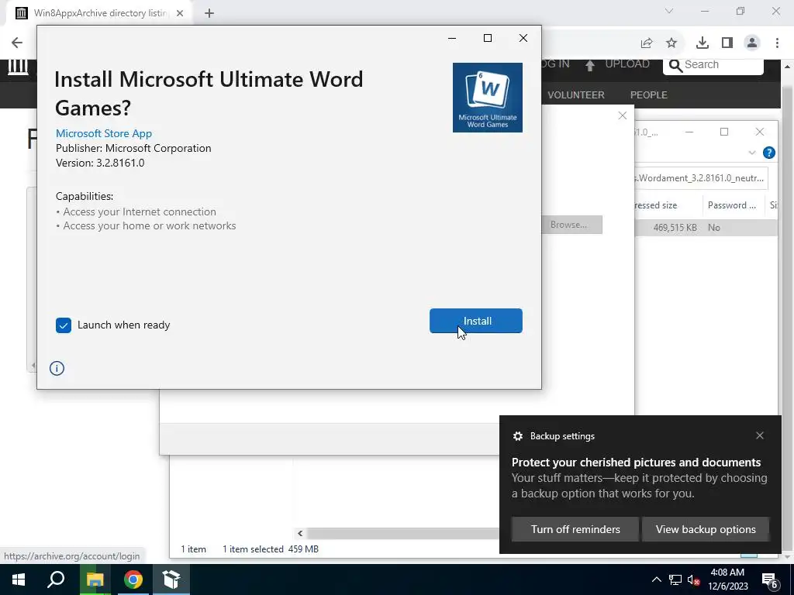This screenshot has height=595, width=794.
Task: Open the PEOPLE menu item
Action: tap(649, 95)
